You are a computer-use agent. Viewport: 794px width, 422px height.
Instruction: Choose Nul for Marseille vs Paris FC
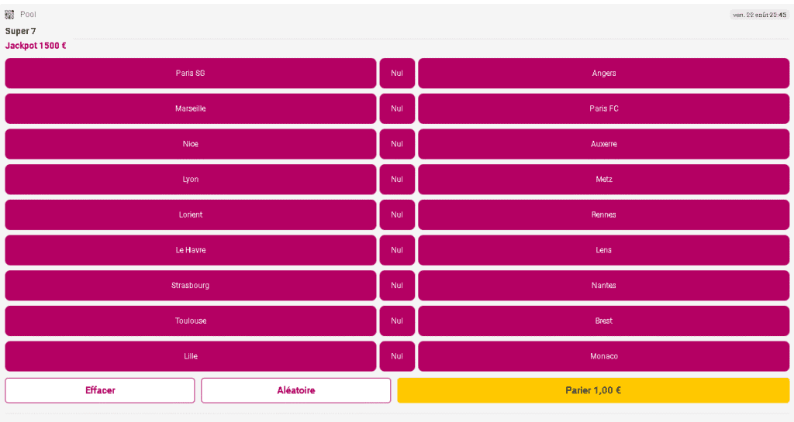pyautogui.click(x=397, y=109)
